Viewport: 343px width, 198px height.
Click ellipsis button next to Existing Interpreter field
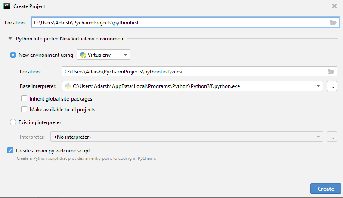332,137
